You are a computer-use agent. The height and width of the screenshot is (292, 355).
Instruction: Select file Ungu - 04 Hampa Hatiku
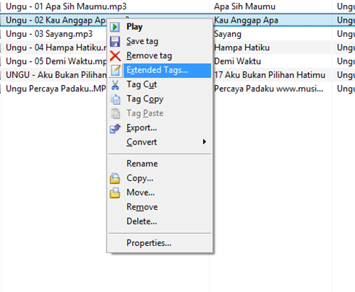click(x=56, y=47)
